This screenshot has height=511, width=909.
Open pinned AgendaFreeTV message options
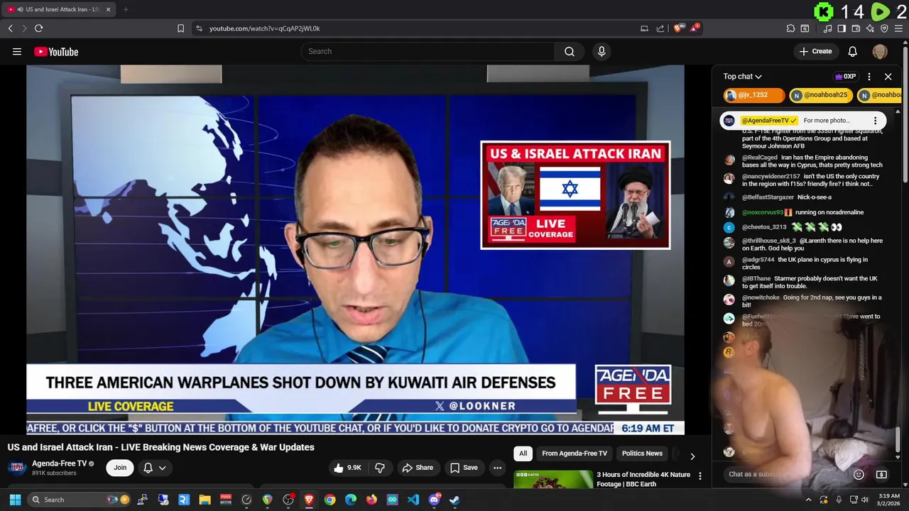click(875, 121)
